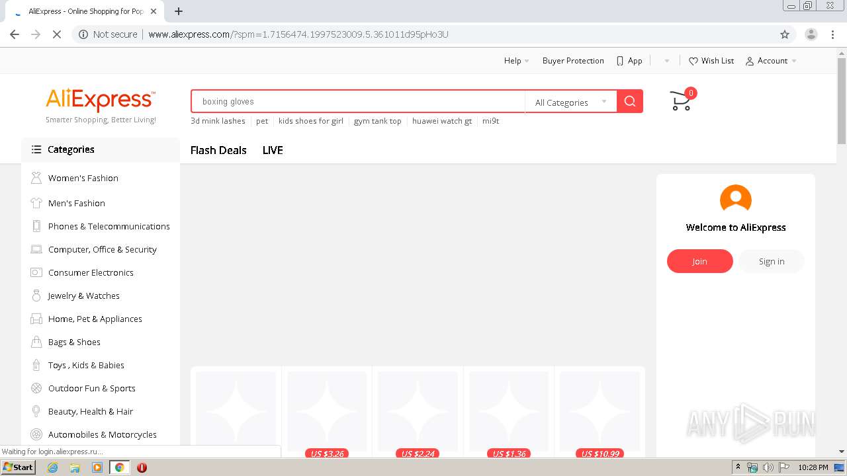Click the Toys, Kids & Babies icon
This screenshot has width=847, height=476.
36,365
